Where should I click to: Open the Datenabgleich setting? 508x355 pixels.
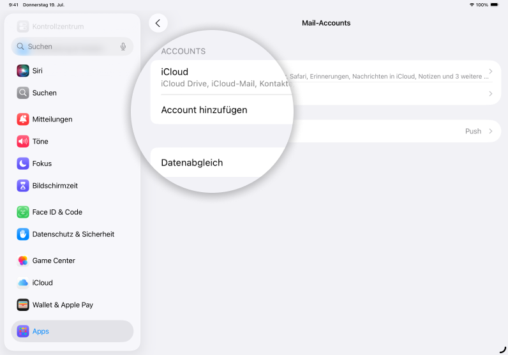[192, 163]
